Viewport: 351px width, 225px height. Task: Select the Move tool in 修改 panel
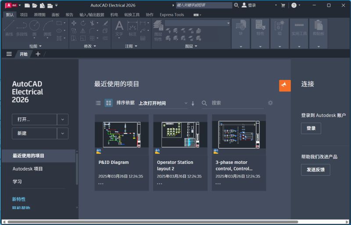point(74,23)
